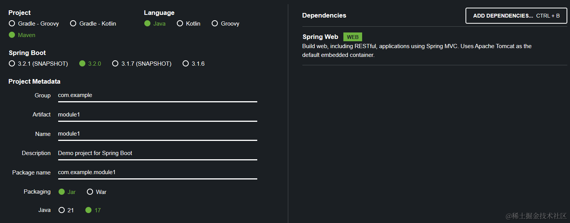Select Kotlin as the language
This screenshot has width=570, height=223.
pyautogui.click(x=189, y=24)
